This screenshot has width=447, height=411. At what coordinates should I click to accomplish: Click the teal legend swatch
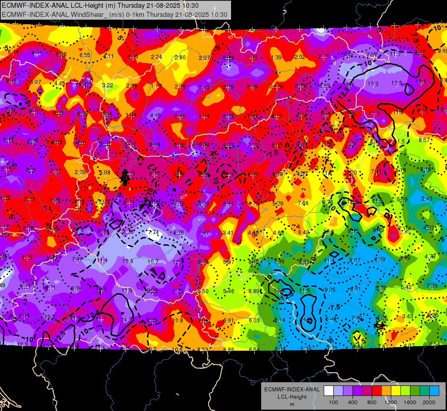coord(425,391)
